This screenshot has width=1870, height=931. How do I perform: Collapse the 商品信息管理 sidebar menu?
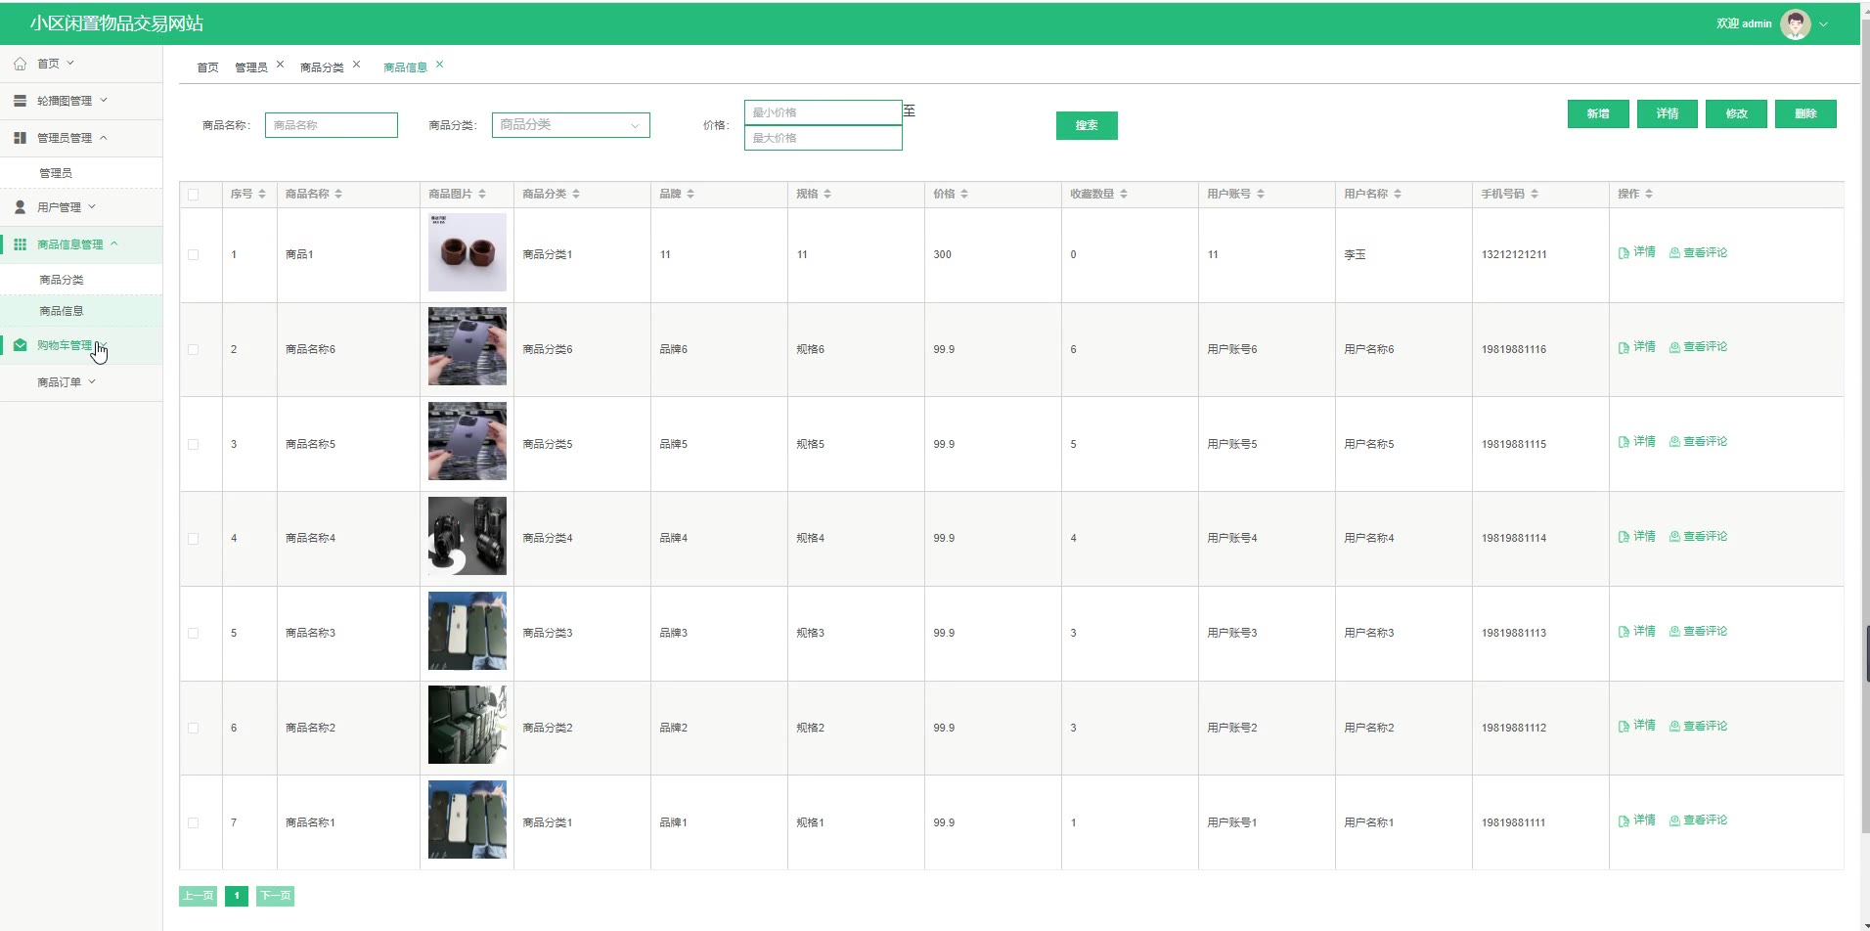pyautogui.click(x=114, y=244)
